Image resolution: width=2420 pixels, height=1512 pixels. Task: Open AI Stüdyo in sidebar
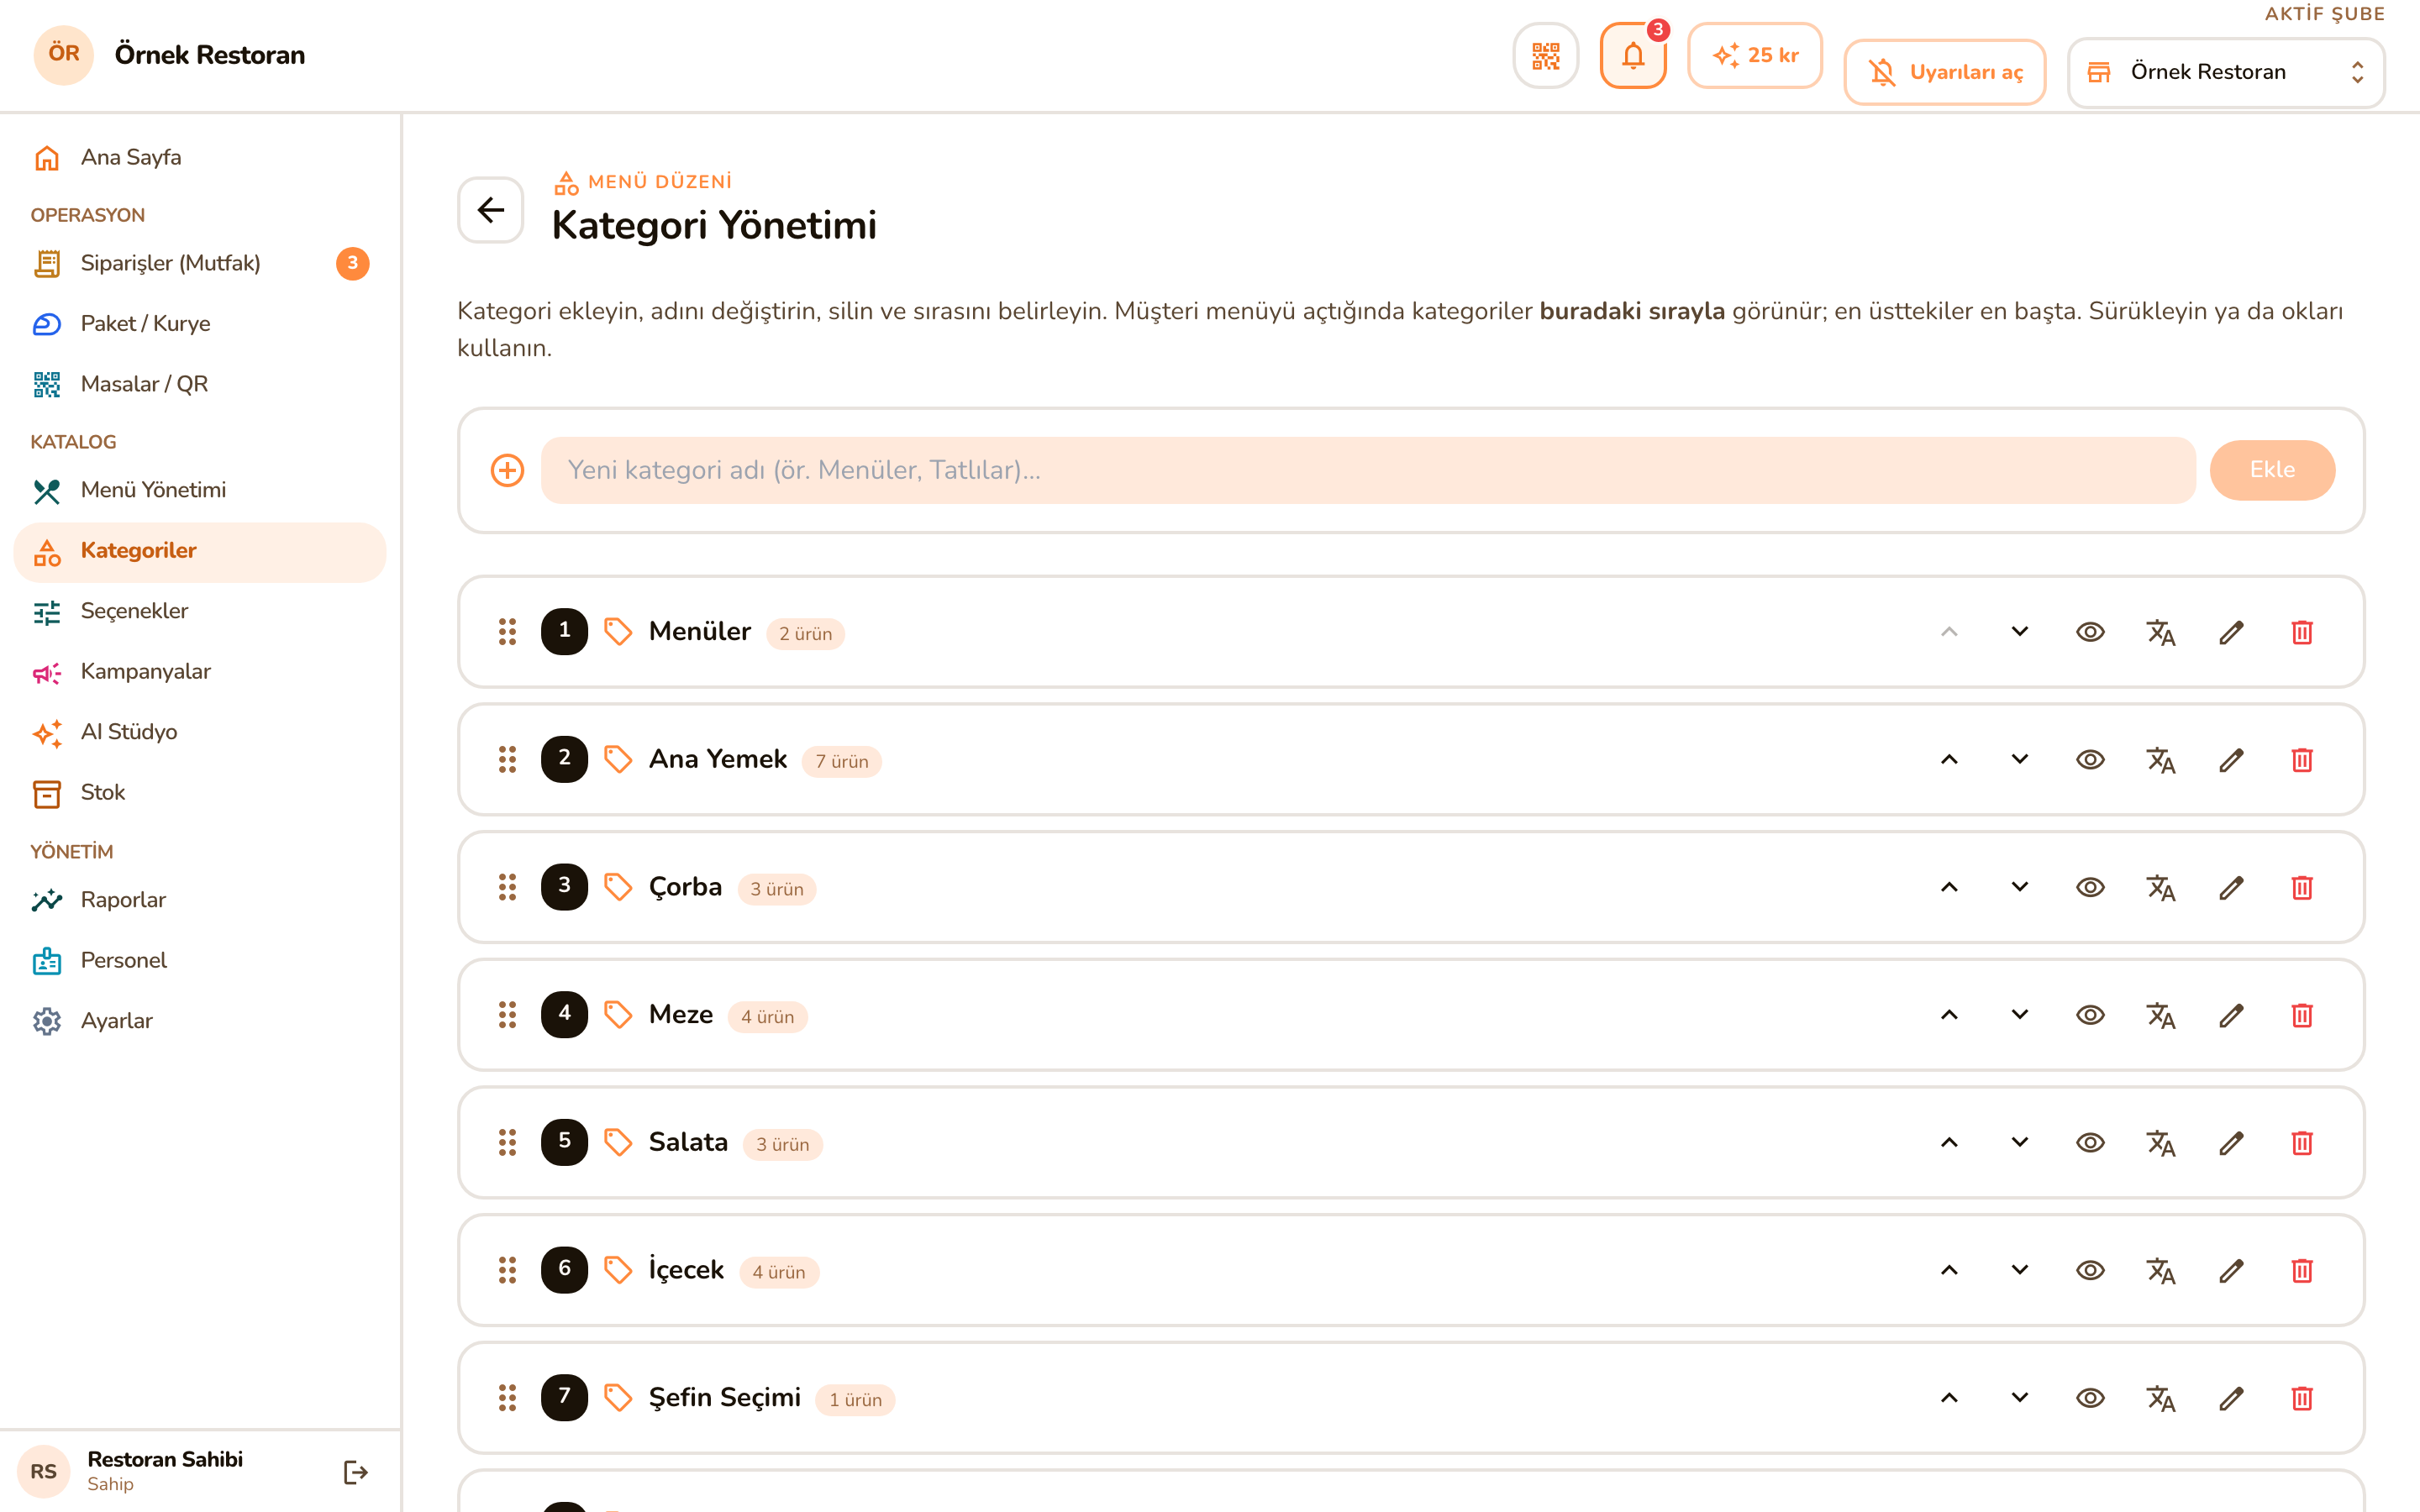[200, 732]
